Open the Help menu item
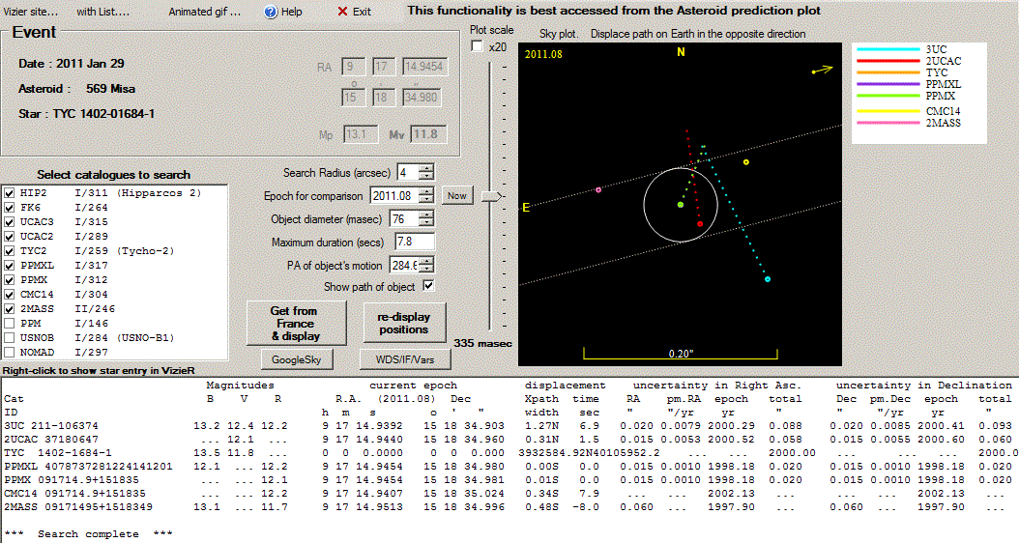Viewport: 1019px width, 543px height. click(283, 12)
